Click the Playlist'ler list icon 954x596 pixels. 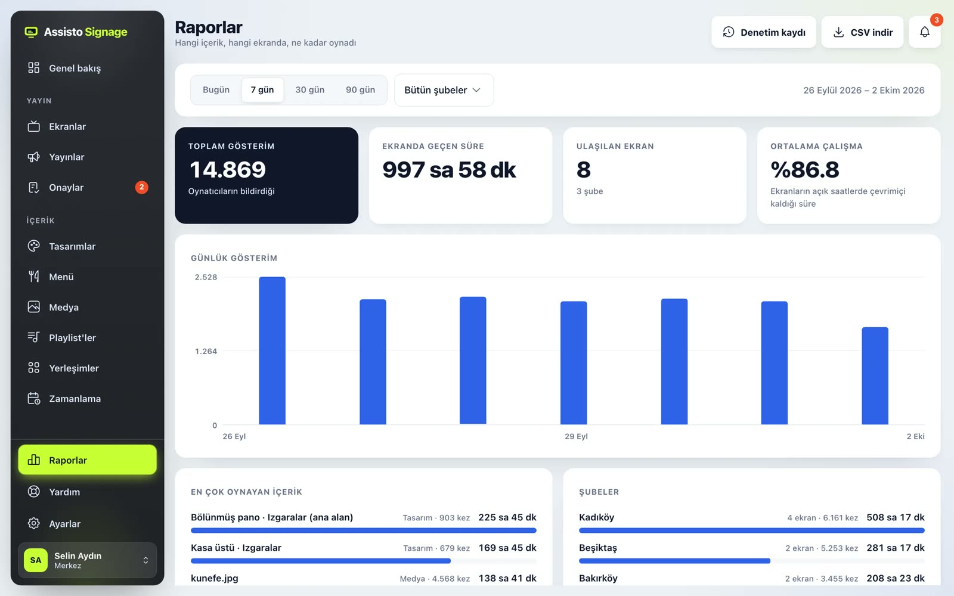34,337
